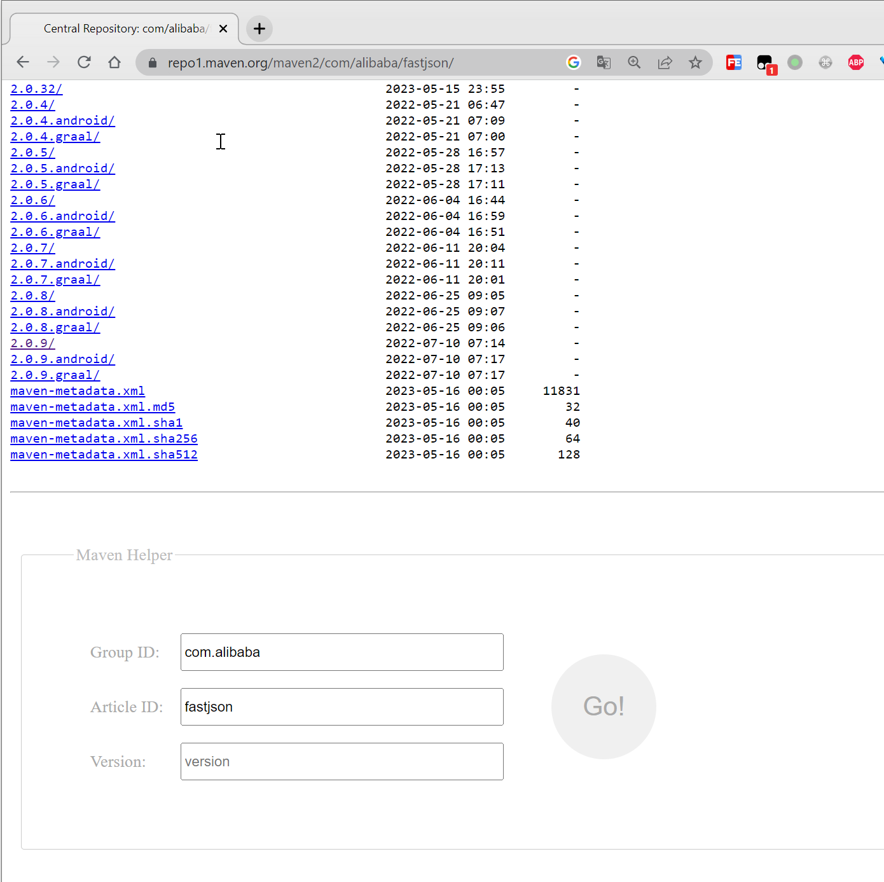This screenshot has width=884, height=882.
Task: Open the 2.0.7/ directory link
Action: [32, 248]
